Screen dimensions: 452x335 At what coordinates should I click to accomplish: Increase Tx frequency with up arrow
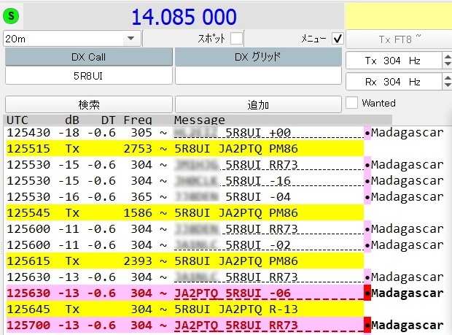point(447,56)
